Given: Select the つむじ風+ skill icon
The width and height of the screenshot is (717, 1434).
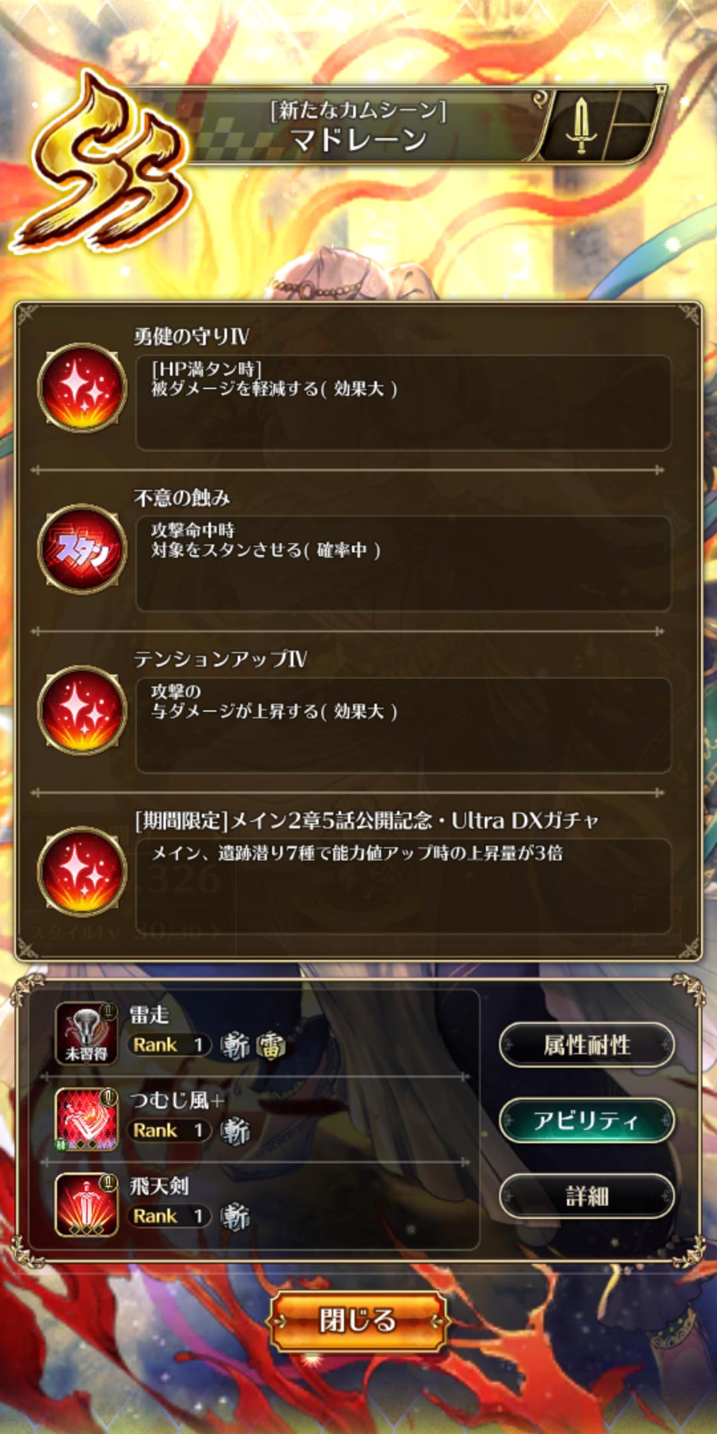Looking at the screenshot, I should pos(86,1119).
